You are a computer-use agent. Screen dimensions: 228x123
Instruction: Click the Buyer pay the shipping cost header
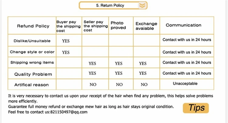[x=68, y=26]
